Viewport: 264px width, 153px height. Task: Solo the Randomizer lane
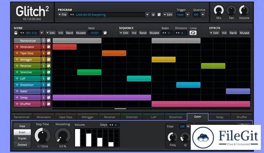pyautogui.click(x=44, y=40)
